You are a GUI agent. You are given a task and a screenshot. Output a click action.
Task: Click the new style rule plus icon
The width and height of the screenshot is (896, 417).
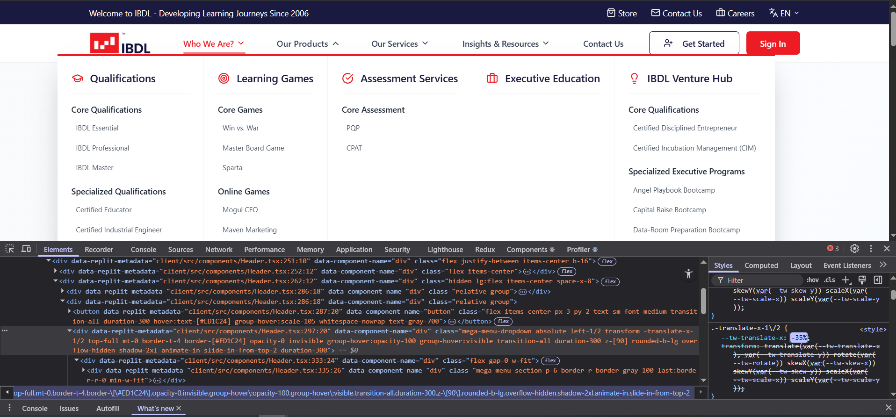pos(846,280)
